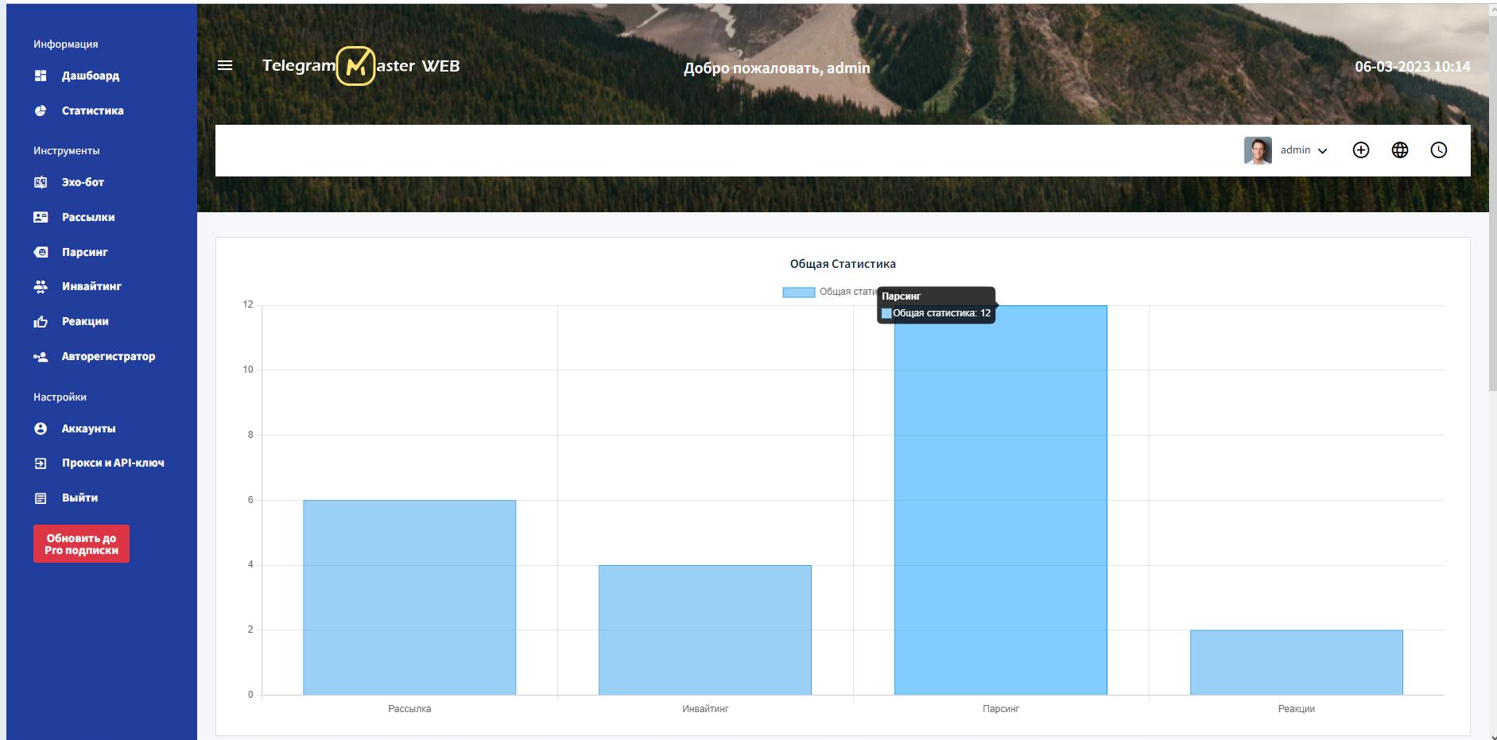Click the Выйти logout link
This screenshot has height=740, width=1497.
(x=80, y=498)
